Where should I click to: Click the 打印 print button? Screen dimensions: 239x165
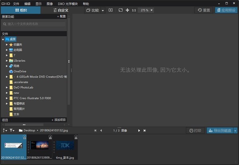tap(195, 131)
